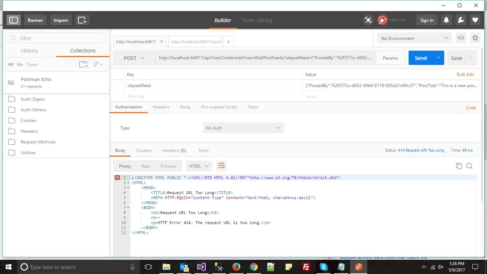Click the Sign In button
This screenshot has height=274, width=487.
[x=427, y=20]
